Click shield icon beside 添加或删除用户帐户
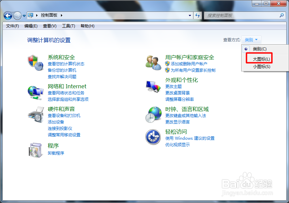 pos(167,64)
